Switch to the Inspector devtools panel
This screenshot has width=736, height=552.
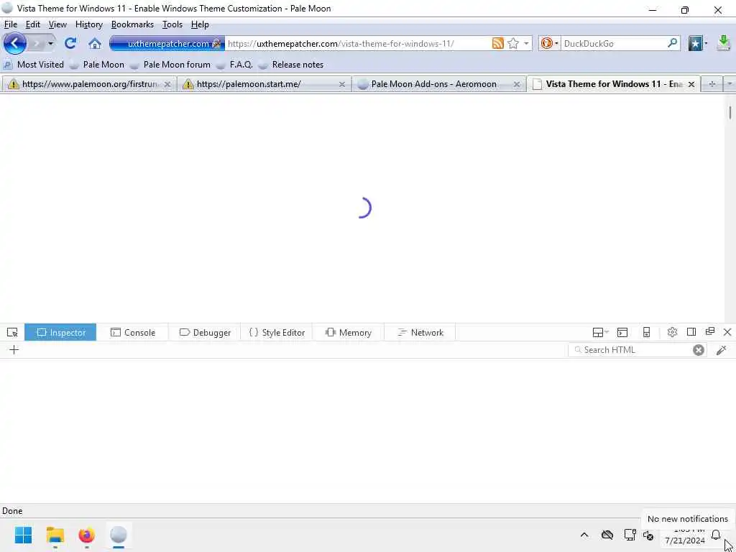60,333
